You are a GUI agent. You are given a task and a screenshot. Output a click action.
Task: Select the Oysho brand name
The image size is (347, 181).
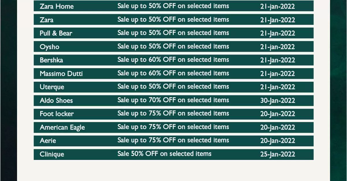coord(49,47)
